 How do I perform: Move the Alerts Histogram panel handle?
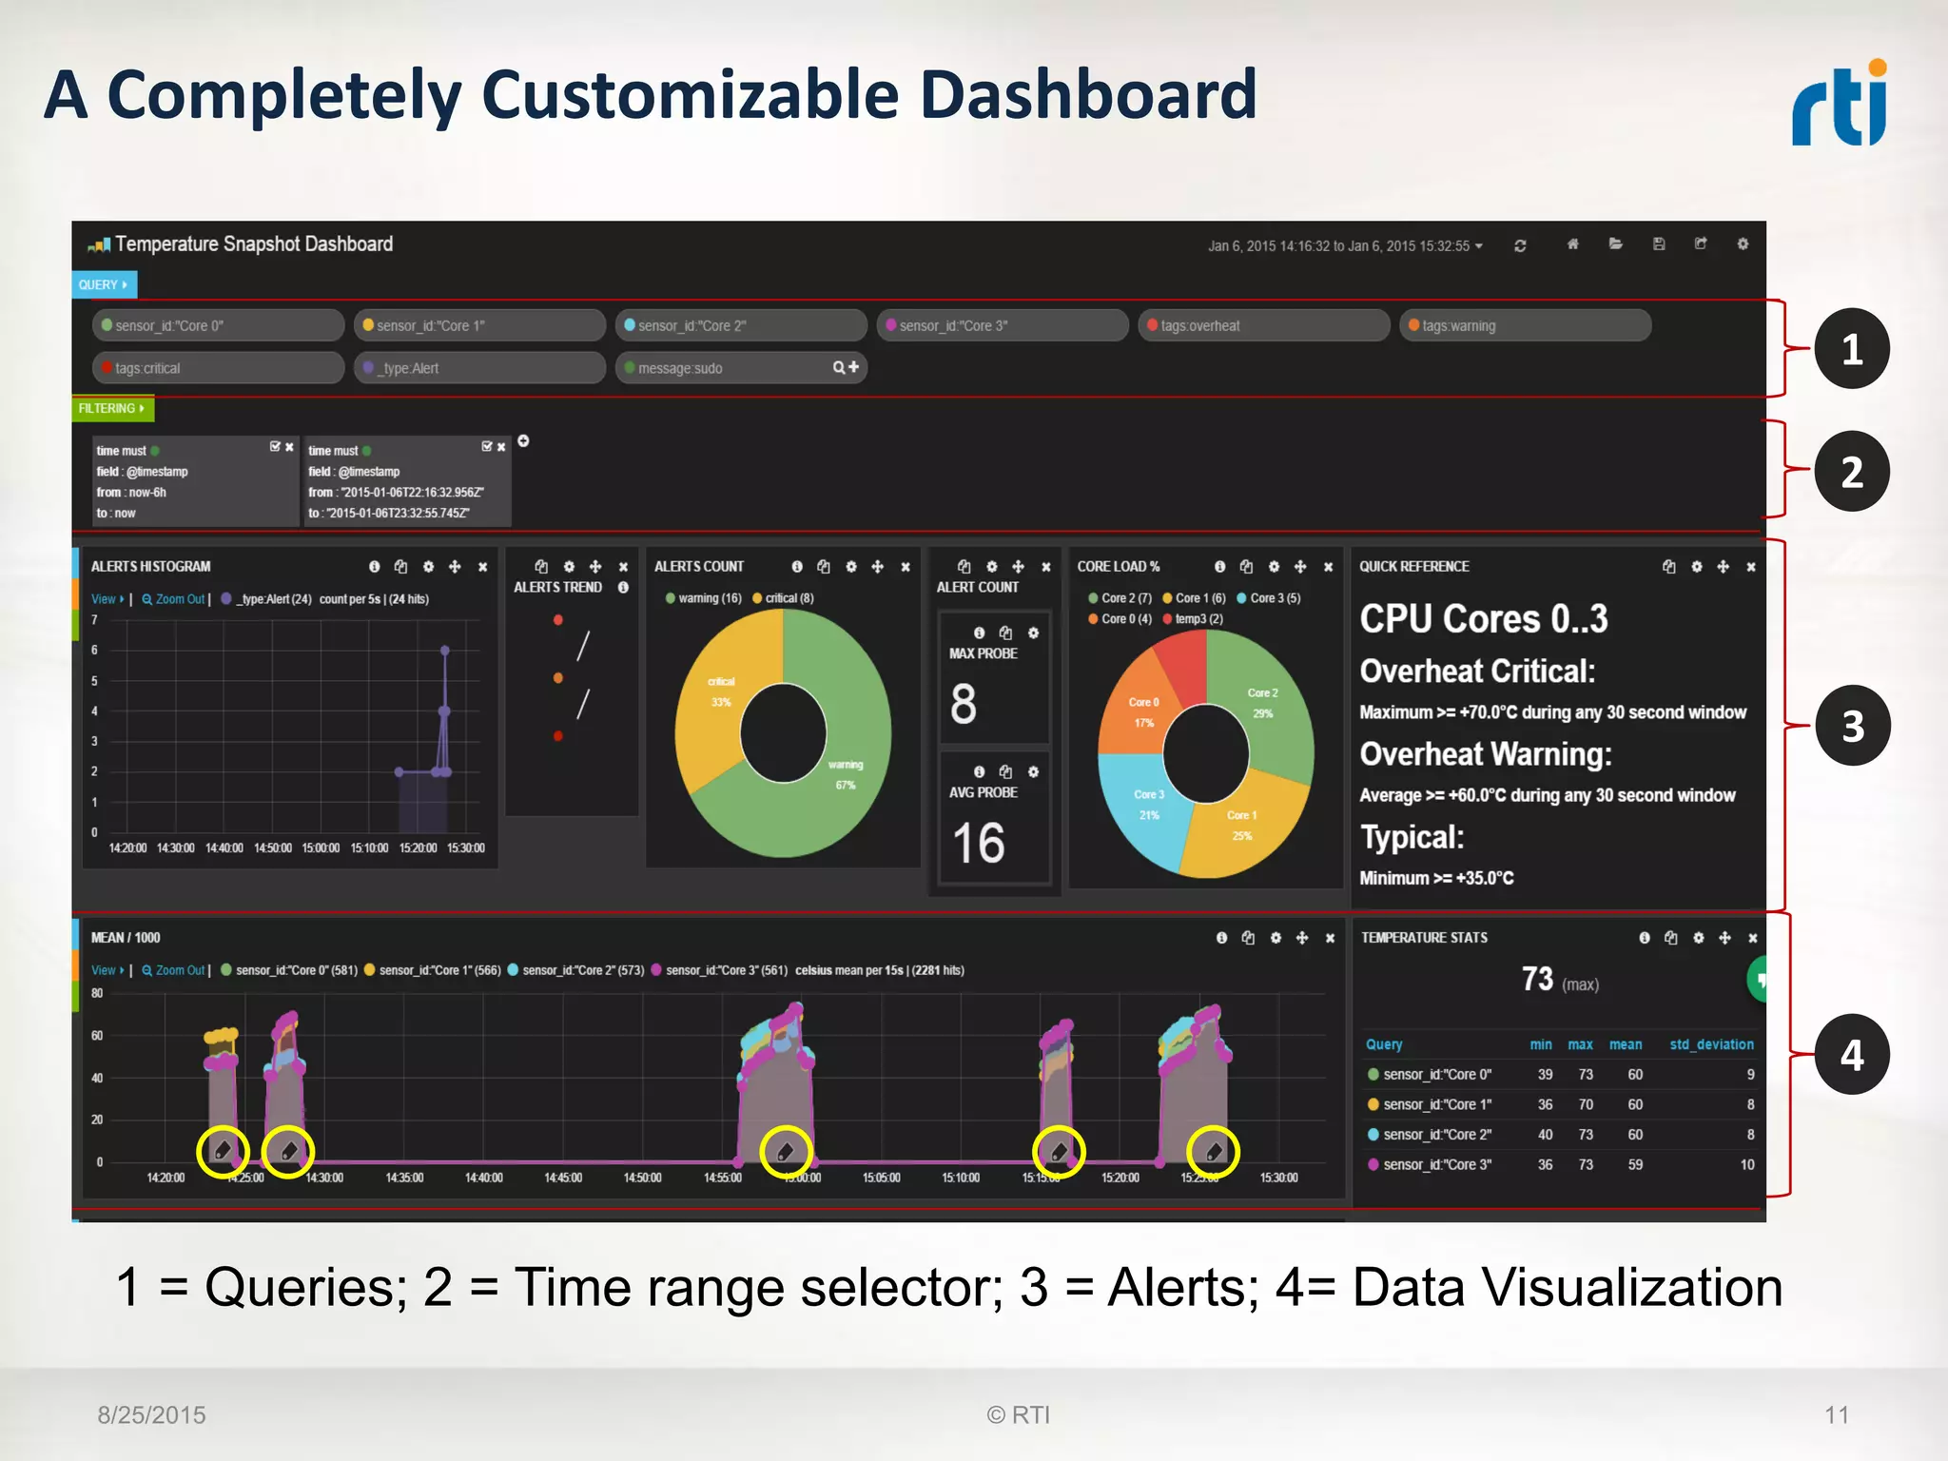coord(455,567)
